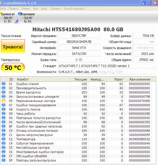Click status orb for Число включений/отключений row

coord(4,122)
